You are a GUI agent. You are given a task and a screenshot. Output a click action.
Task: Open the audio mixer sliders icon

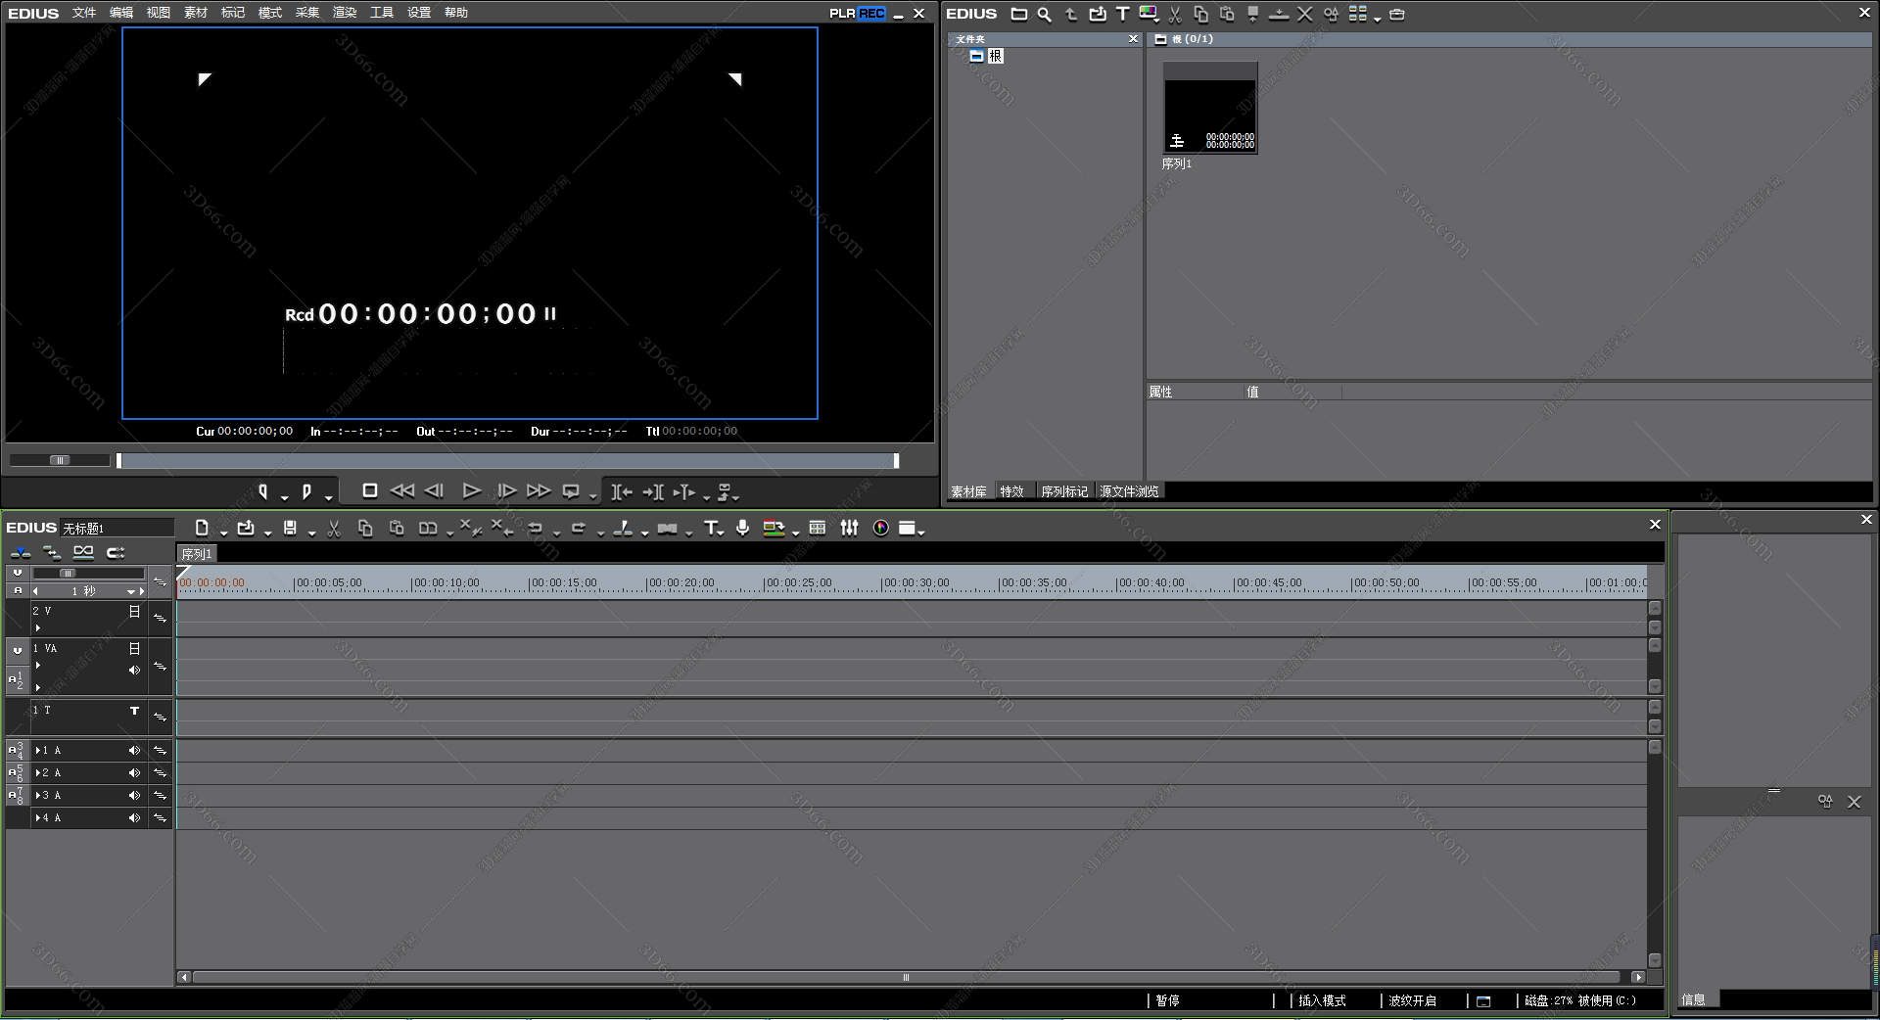point(849,528)
